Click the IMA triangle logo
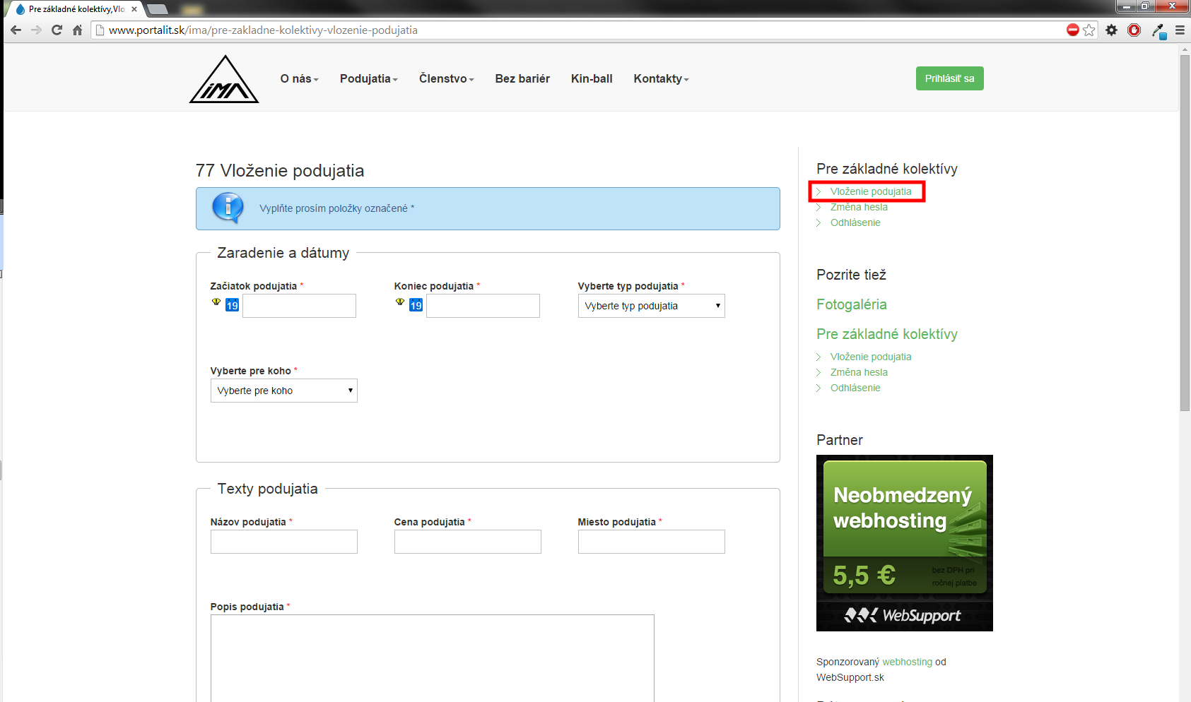The height and width of the screenshot is (702, 1191). pyautogui.click(x=224, y=79)
